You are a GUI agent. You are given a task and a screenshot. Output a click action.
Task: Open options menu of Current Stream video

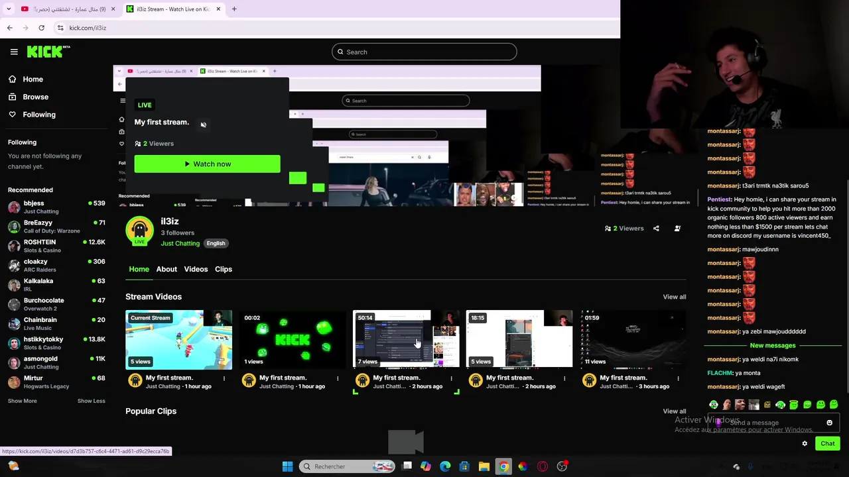(x=224, y=379)
